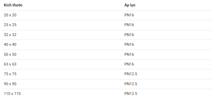Click PN16 value in 20 x 20 row
214x99 pixels.
129,15
